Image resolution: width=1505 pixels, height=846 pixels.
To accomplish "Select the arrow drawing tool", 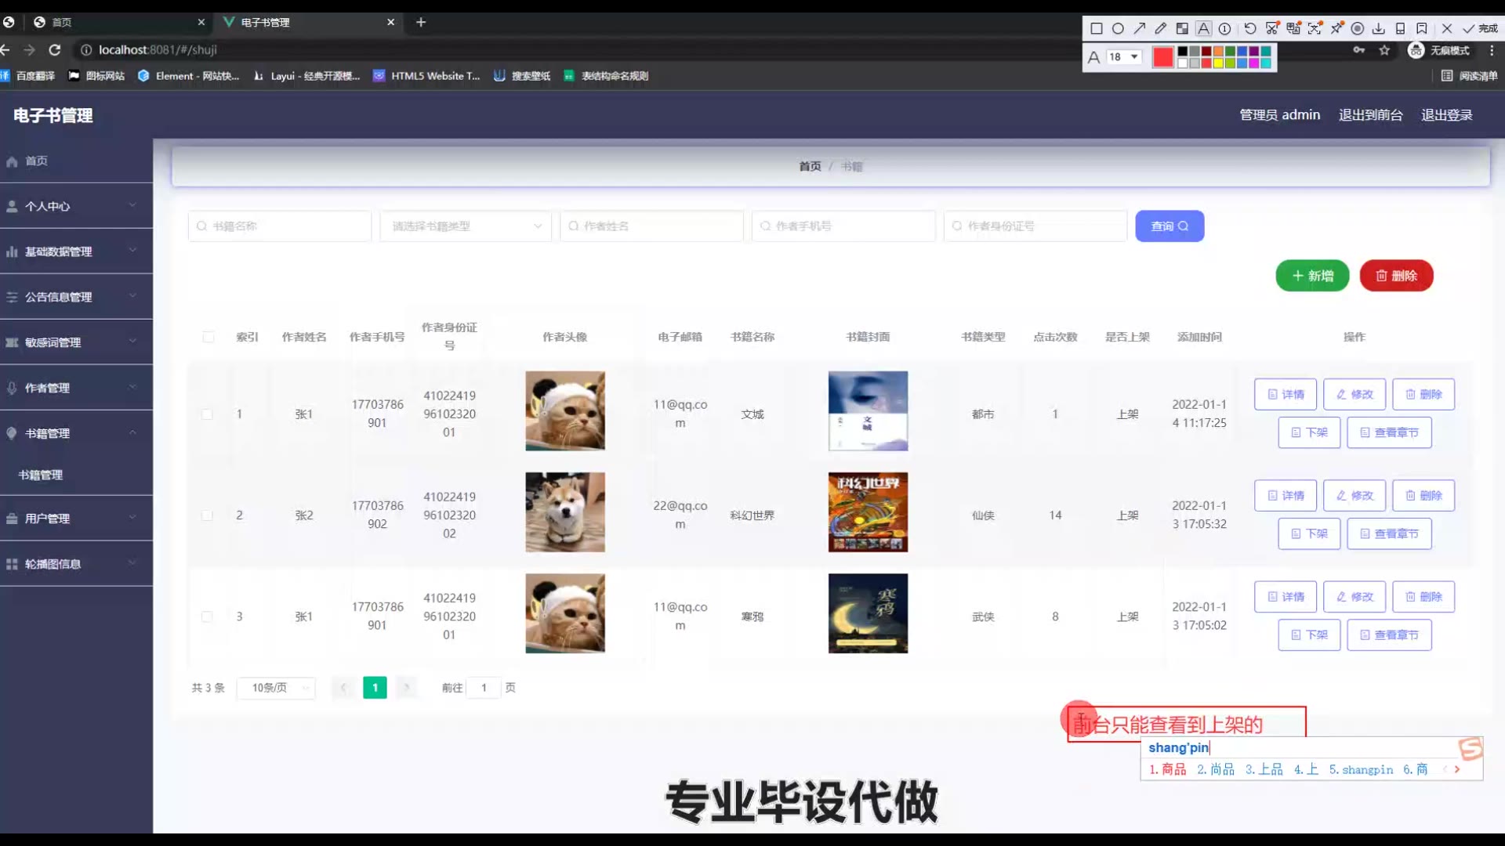I will click(x=1140, y=29).
